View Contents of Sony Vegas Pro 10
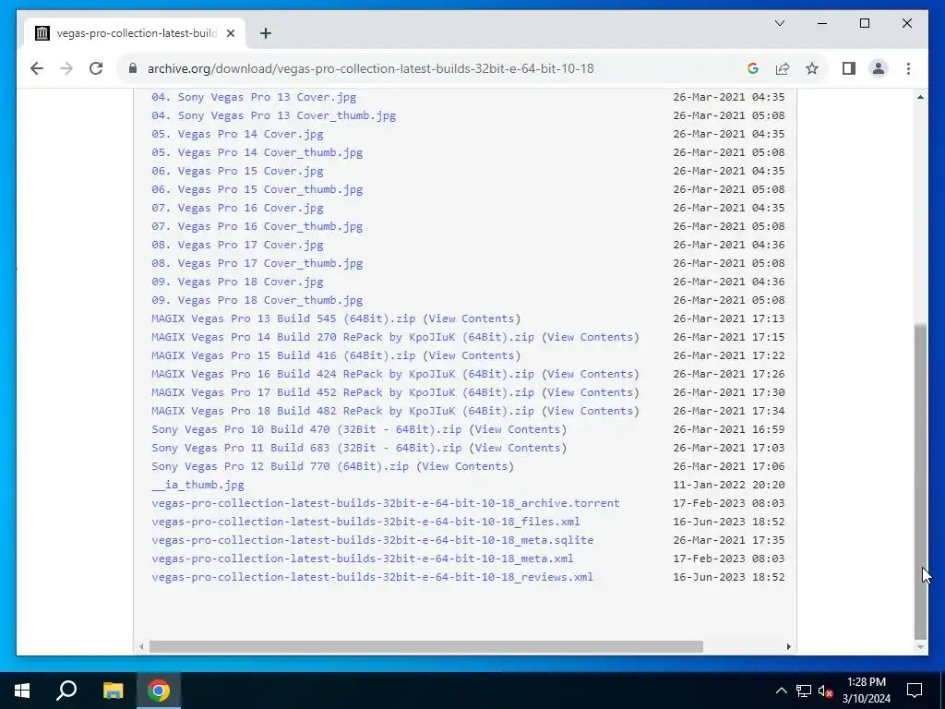 coord(518,429)
